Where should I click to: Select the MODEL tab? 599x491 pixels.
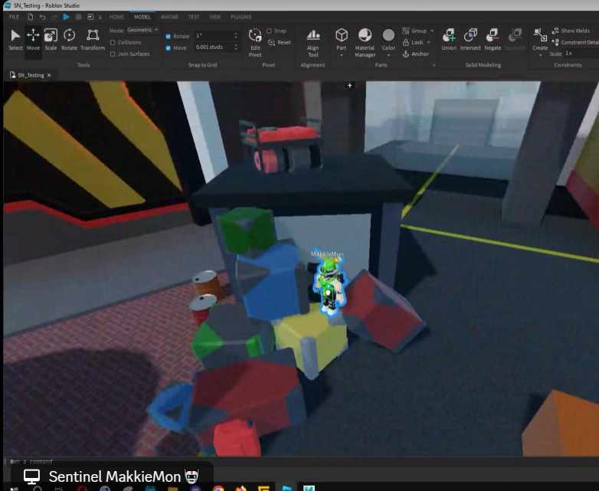(142, 17)
